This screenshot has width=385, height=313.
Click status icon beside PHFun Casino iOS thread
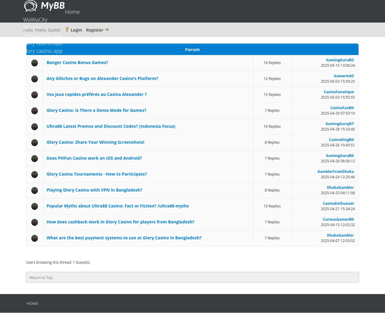[35, 158]
